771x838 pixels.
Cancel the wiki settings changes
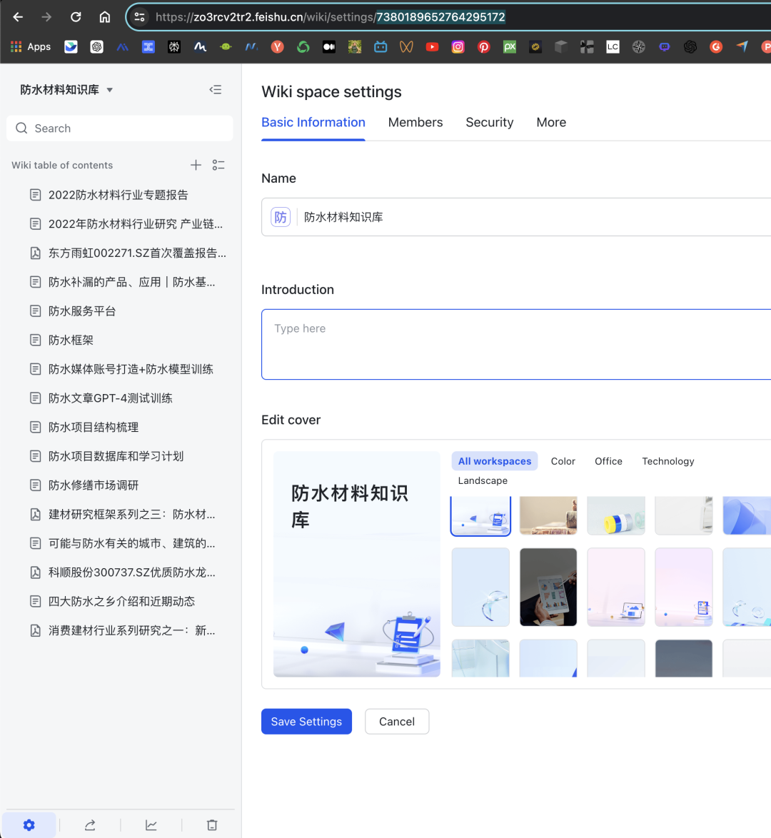397,722
